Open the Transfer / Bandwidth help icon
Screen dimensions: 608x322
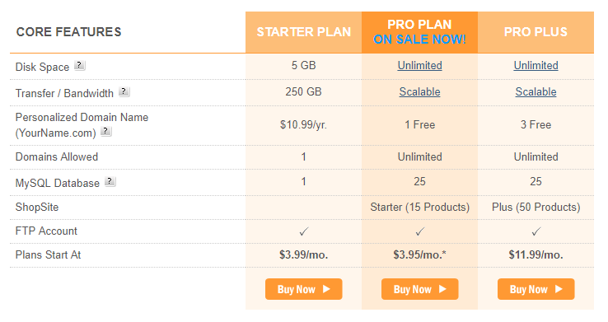coord(124,92)
